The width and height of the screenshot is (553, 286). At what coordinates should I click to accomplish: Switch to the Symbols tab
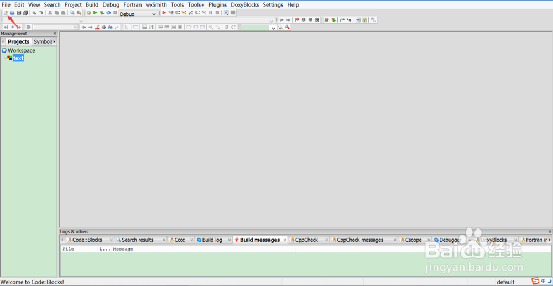(x=43, y=41)
